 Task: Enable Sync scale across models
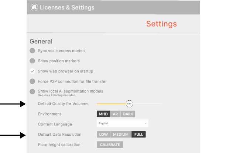(32, 51)
